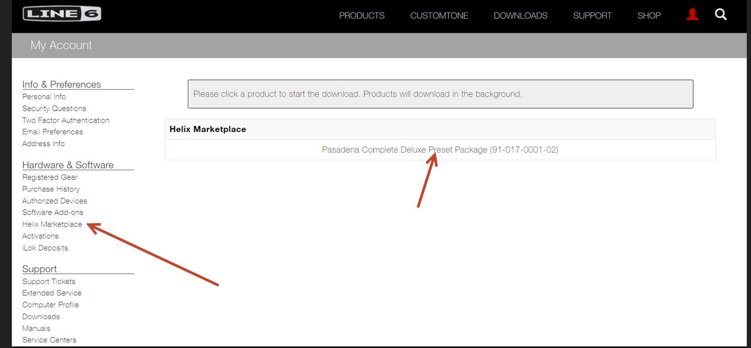Open the search magnifier icon
The width and height of the screenshot is (751, 348).
pos(721,15)
